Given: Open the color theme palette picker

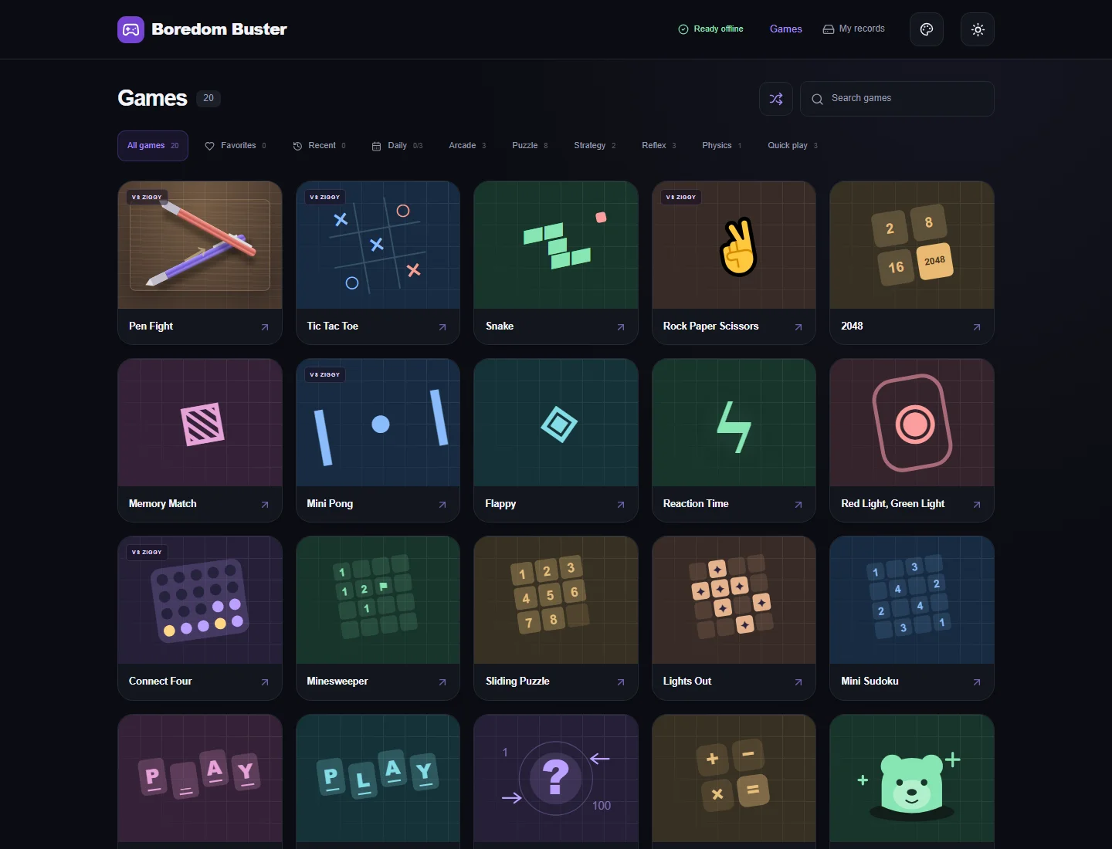Looking at the screenshot, I should click(x=927, y=29).
